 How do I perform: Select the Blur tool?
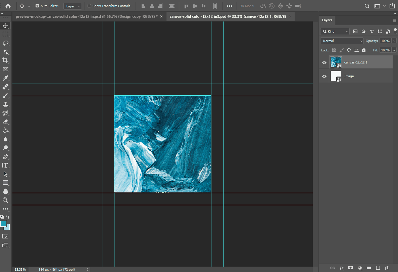5,139
